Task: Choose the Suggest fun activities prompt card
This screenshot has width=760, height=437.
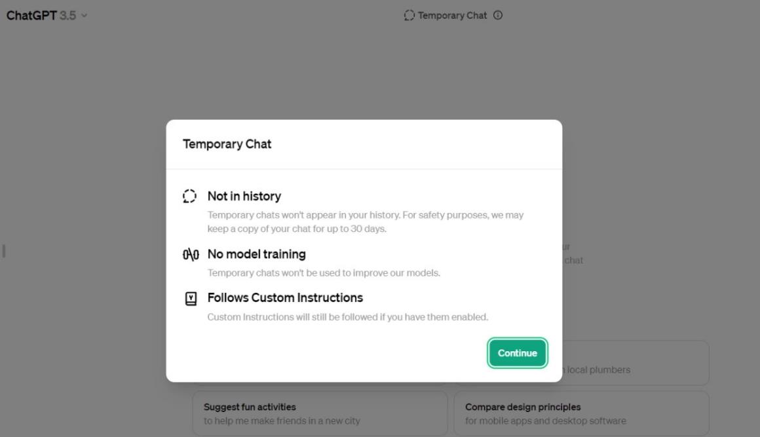Action: 320,413
